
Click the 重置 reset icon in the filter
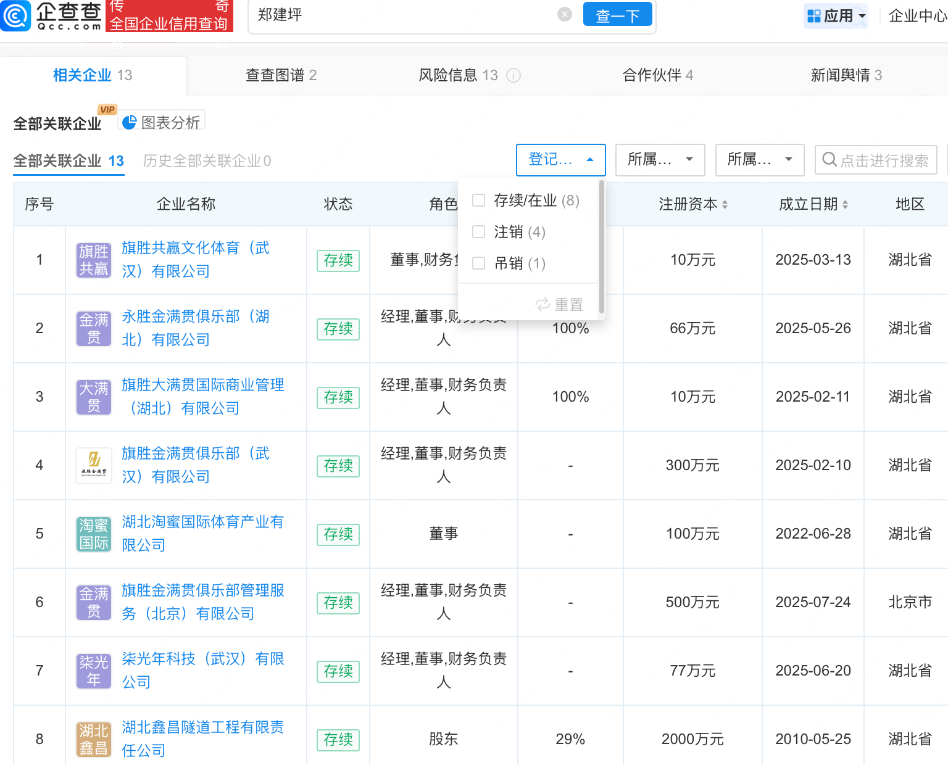543,304
